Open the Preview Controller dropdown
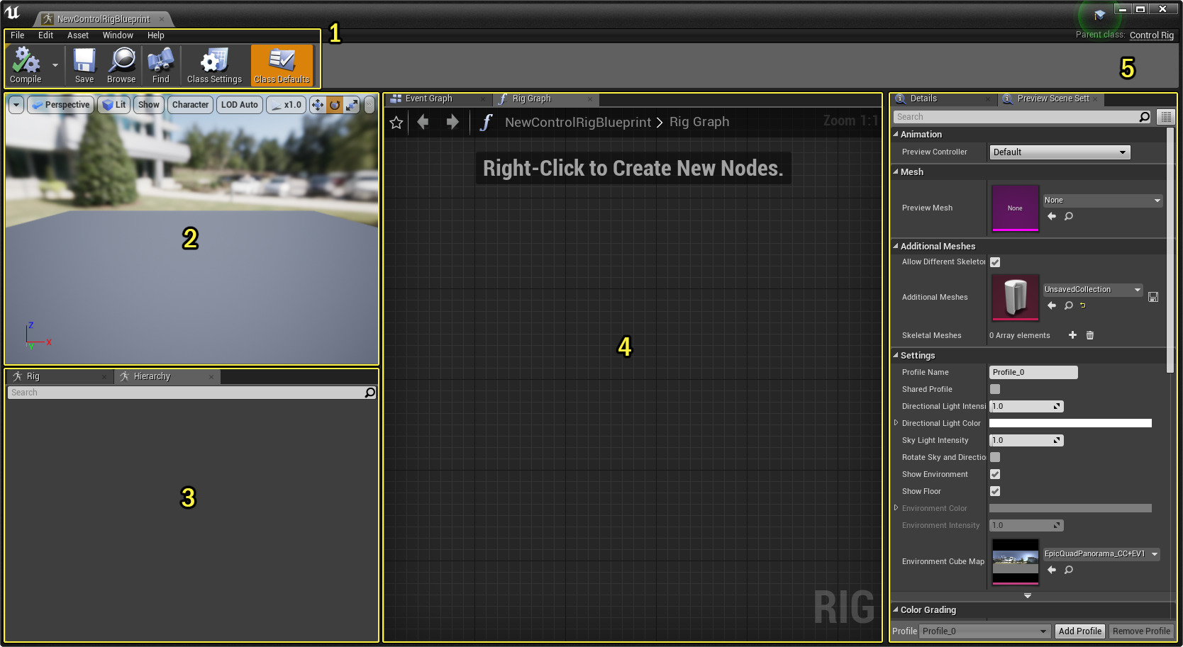Image resolution: width=1183 pixels, height=647 pixels. (x=1060, y=152)
